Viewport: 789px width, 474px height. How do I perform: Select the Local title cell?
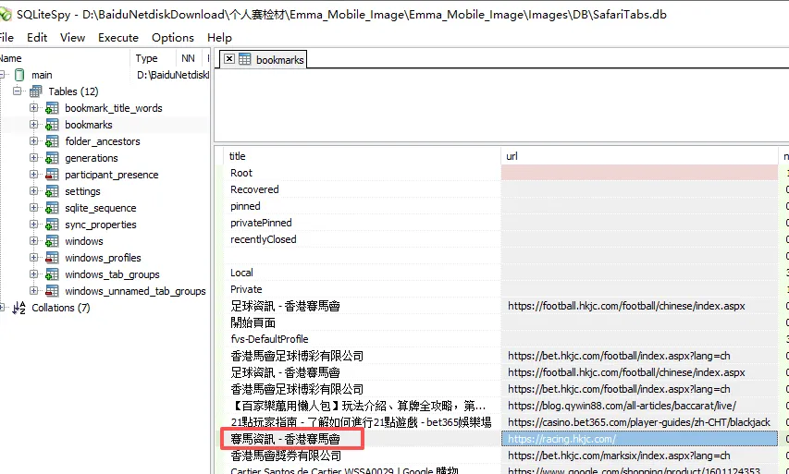pyautogui.click(x=362, y=273)
